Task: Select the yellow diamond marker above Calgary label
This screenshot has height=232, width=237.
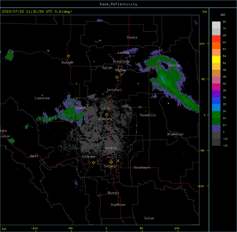Action: click(111, 162)
